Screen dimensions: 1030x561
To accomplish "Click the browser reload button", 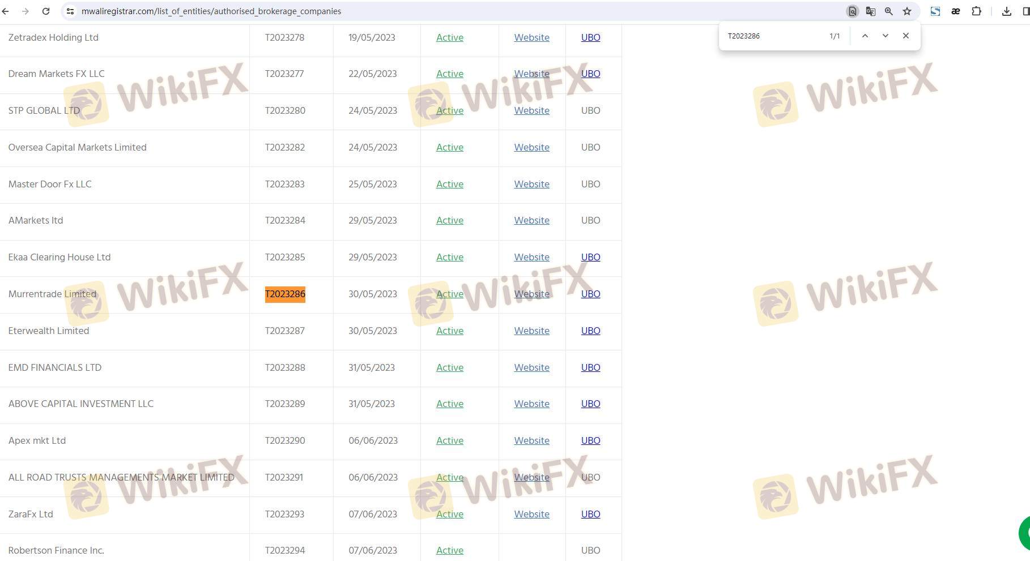I will point(46,11).
